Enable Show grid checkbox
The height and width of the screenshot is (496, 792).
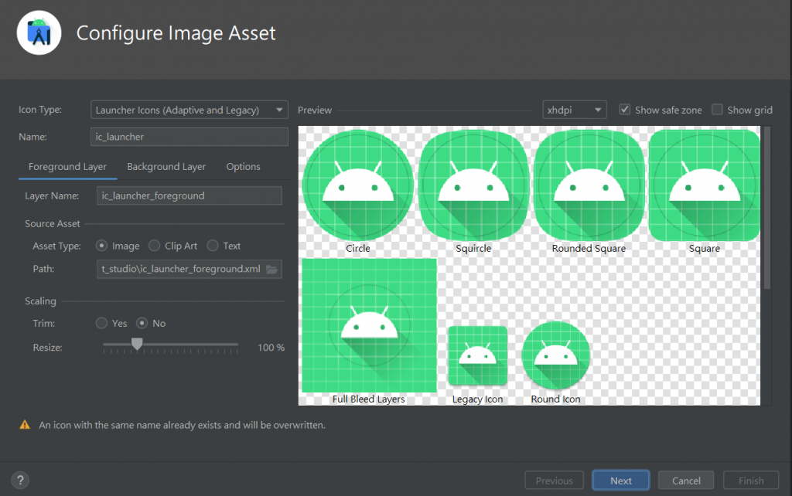pos(717,110)
